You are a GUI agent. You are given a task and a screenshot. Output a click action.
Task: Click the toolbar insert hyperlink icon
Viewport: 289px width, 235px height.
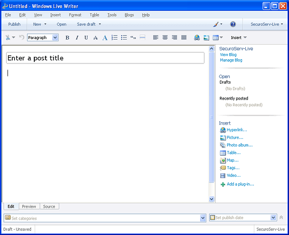(196, 38)
